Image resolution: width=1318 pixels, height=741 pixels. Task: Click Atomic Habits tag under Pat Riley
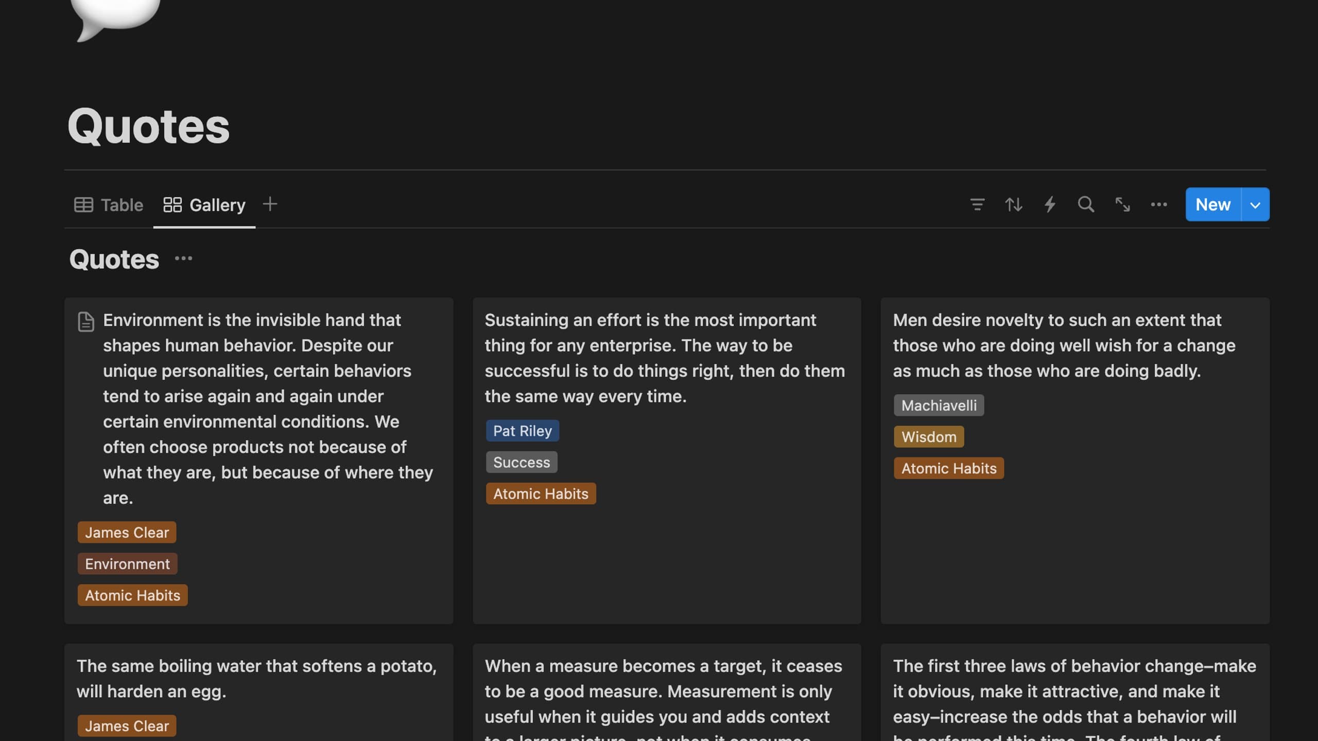pos(541,493)
